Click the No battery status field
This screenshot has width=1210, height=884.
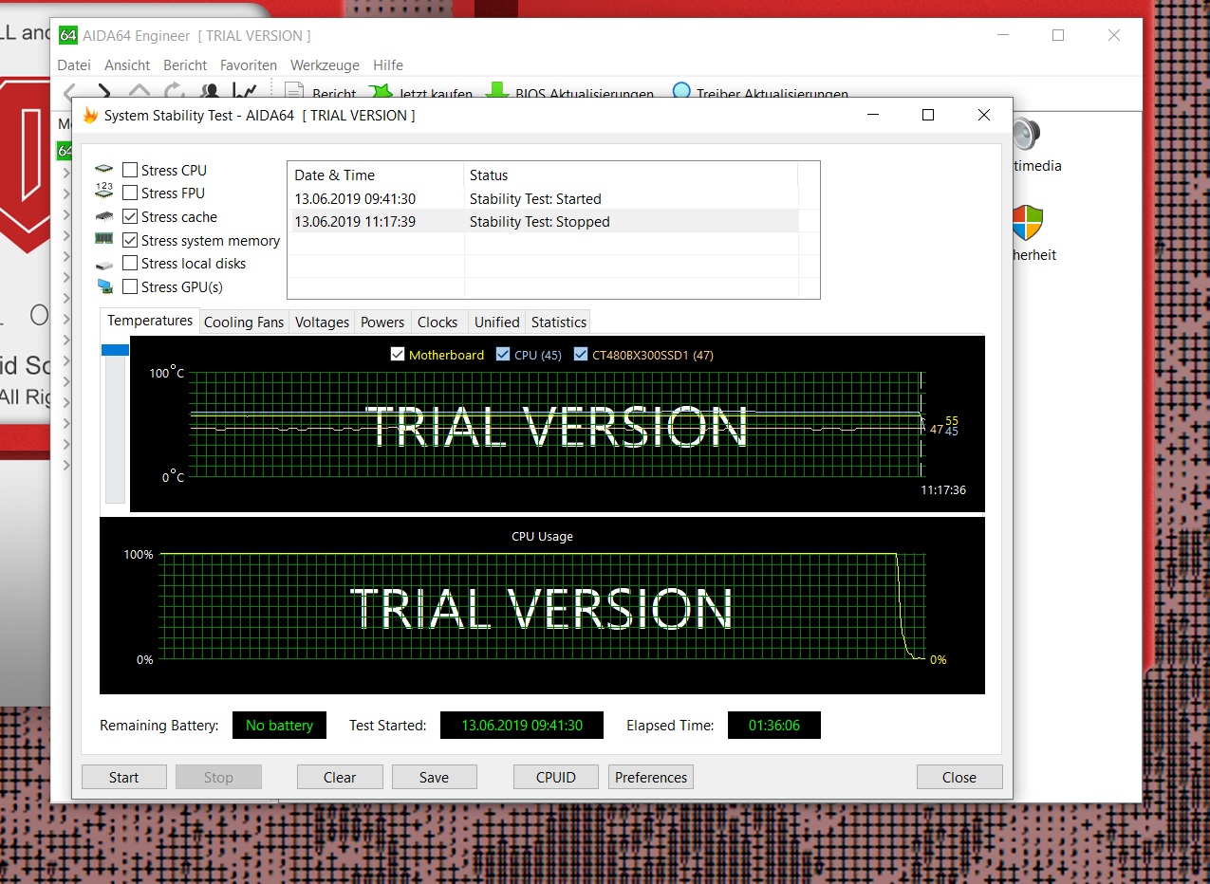279,726
